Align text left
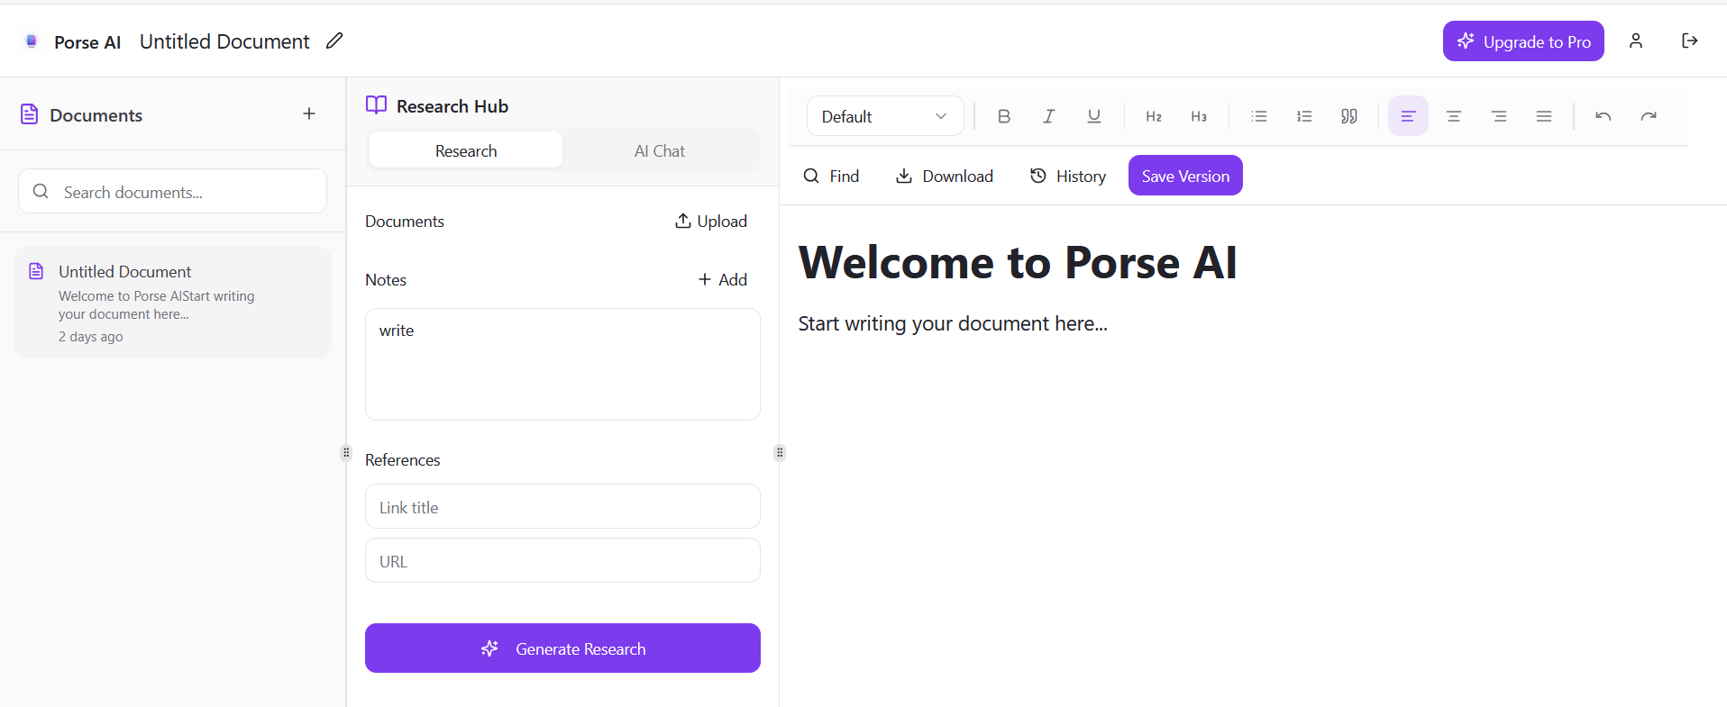 [1408, 116]
